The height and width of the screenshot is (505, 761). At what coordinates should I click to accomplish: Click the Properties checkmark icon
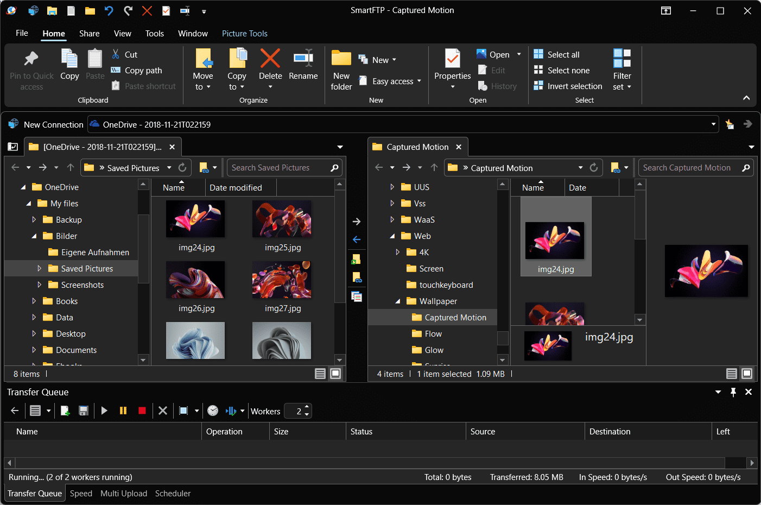(452, 58)
